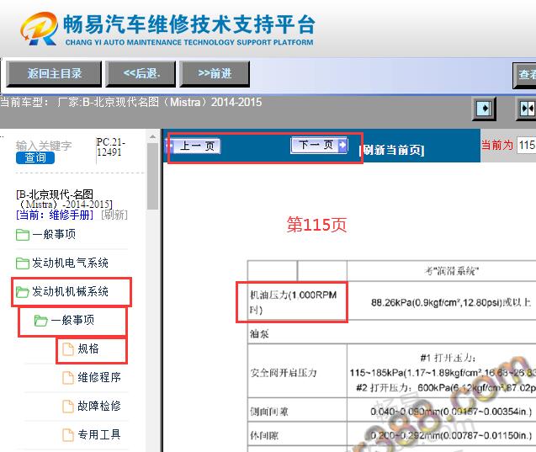This screenshot has width=536, height=452.
Task: Open previous page with 上一页
Action: (194, 146)
